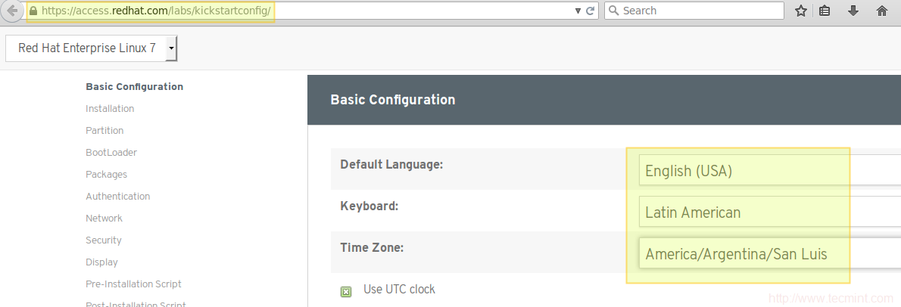Expand the address bar history dropdown arrow
Screen dimensions: 901x307
click(x=578, y=11)
